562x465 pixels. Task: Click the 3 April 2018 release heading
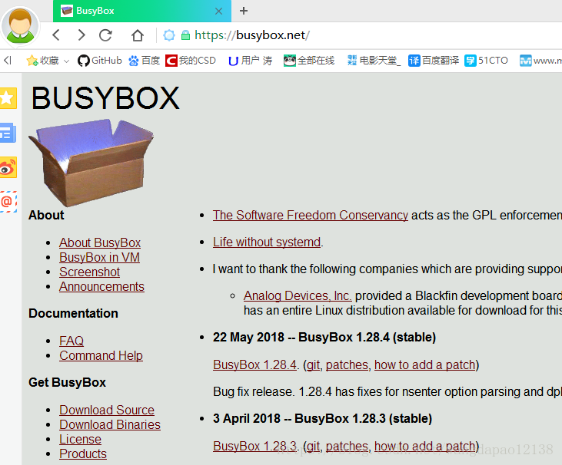pos(323,418)
